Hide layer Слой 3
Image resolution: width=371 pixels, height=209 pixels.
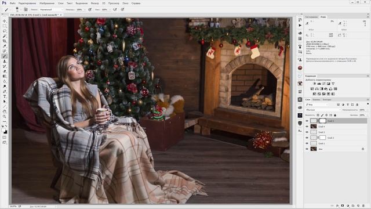307,132
